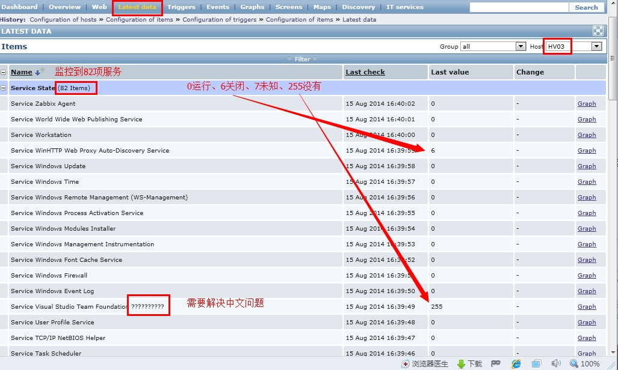
Task: Click the mask-shaped icon in status bar
Action: (x=496, y=364)
